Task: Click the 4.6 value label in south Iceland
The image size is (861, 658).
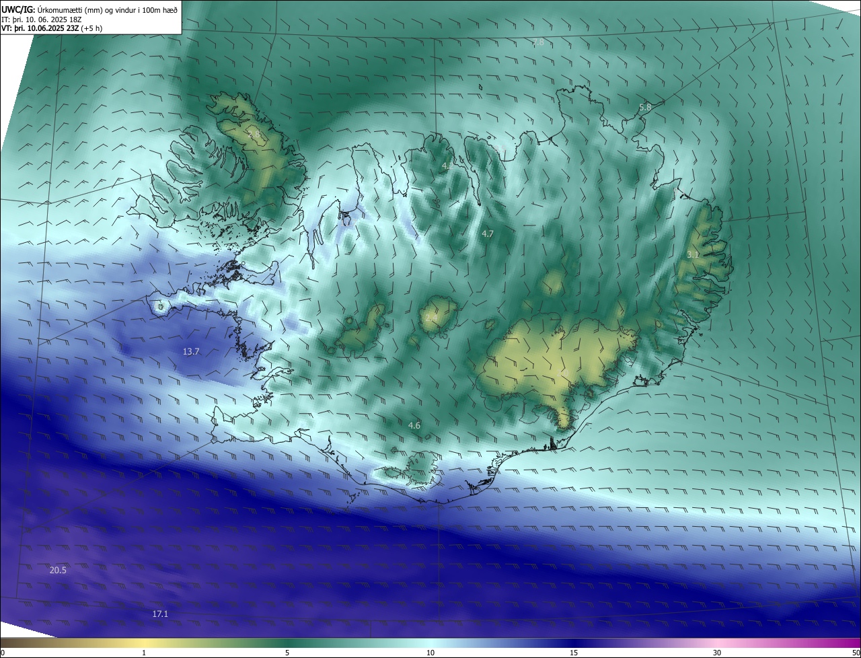Action: pyautogui.click(x=414, y=425)
